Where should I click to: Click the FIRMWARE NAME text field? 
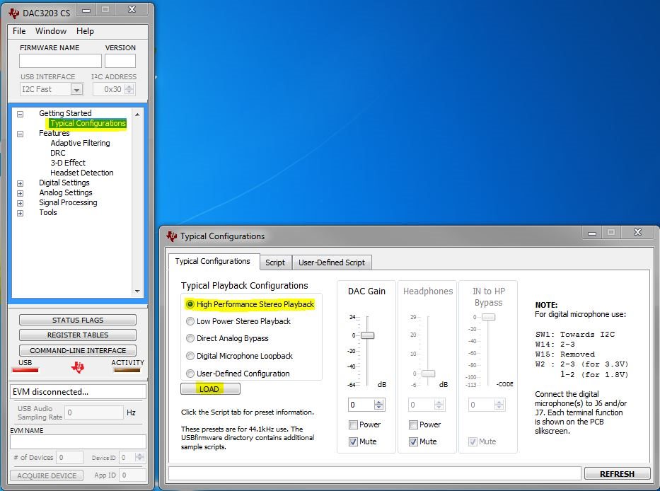point(60,61)
